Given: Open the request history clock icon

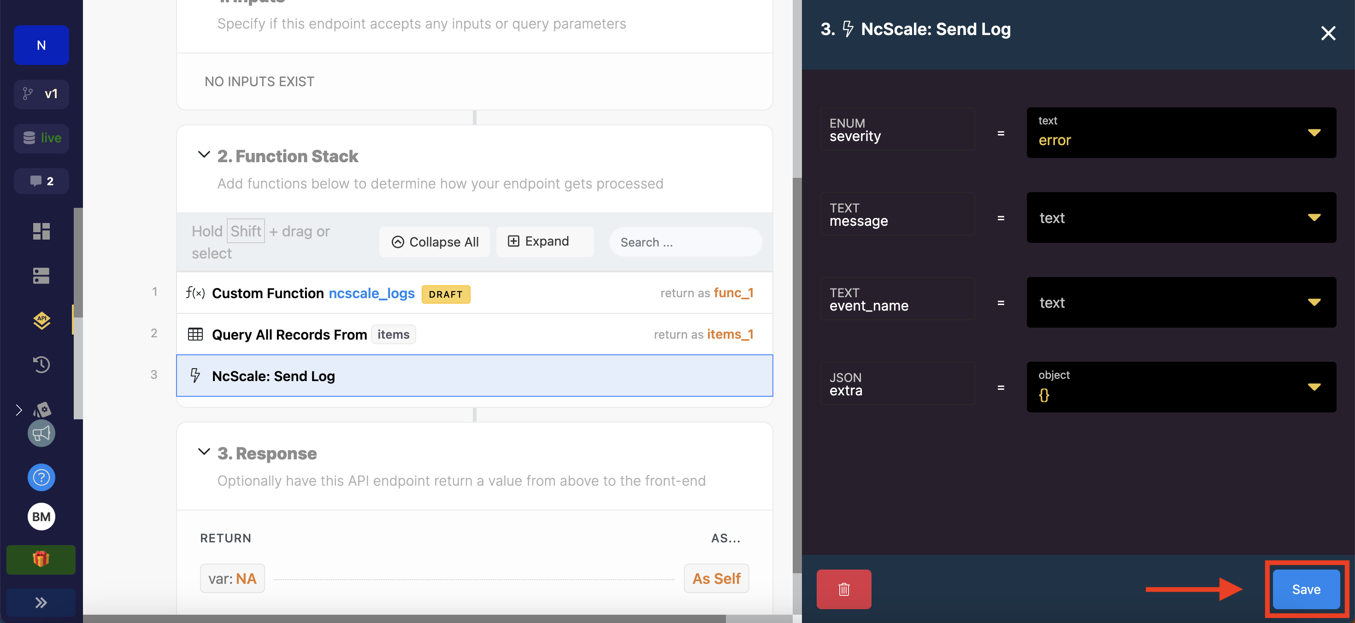Looking at the screenshot, I should [x=41, y=364].
